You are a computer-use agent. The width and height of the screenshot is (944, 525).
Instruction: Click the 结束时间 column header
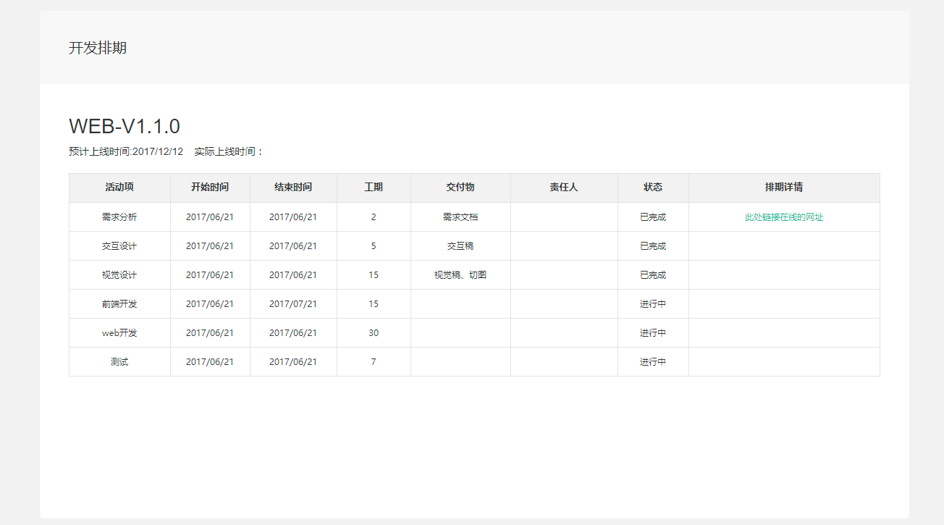pyautogui.click(x=293, y=188)
